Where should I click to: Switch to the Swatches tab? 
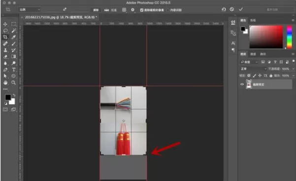[253, 20]
